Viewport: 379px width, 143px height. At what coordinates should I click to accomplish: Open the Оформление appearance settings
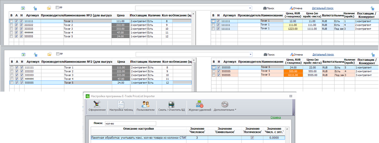pos(97,106)
